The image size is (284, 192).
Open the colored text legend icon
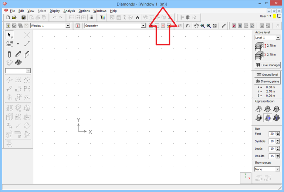102,17
